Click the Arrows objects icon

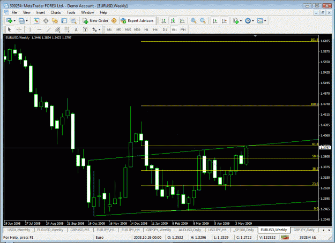coord(95,29)
